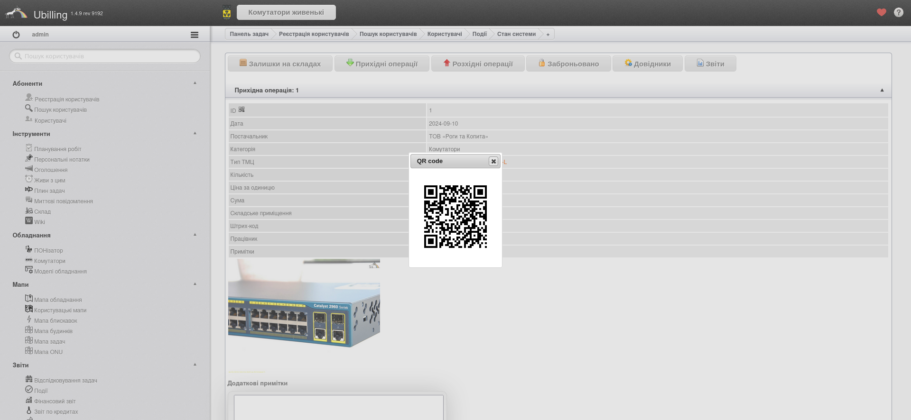The image size is (911, 420).
Task: Open the help question mark icon
Action: coord(898,13)
